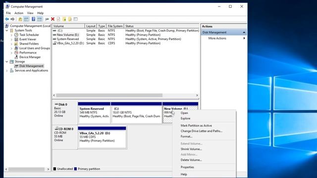The width and height of the screenshot is (317, 178).
Task: Open the View menu
Action: coord(30,13)
